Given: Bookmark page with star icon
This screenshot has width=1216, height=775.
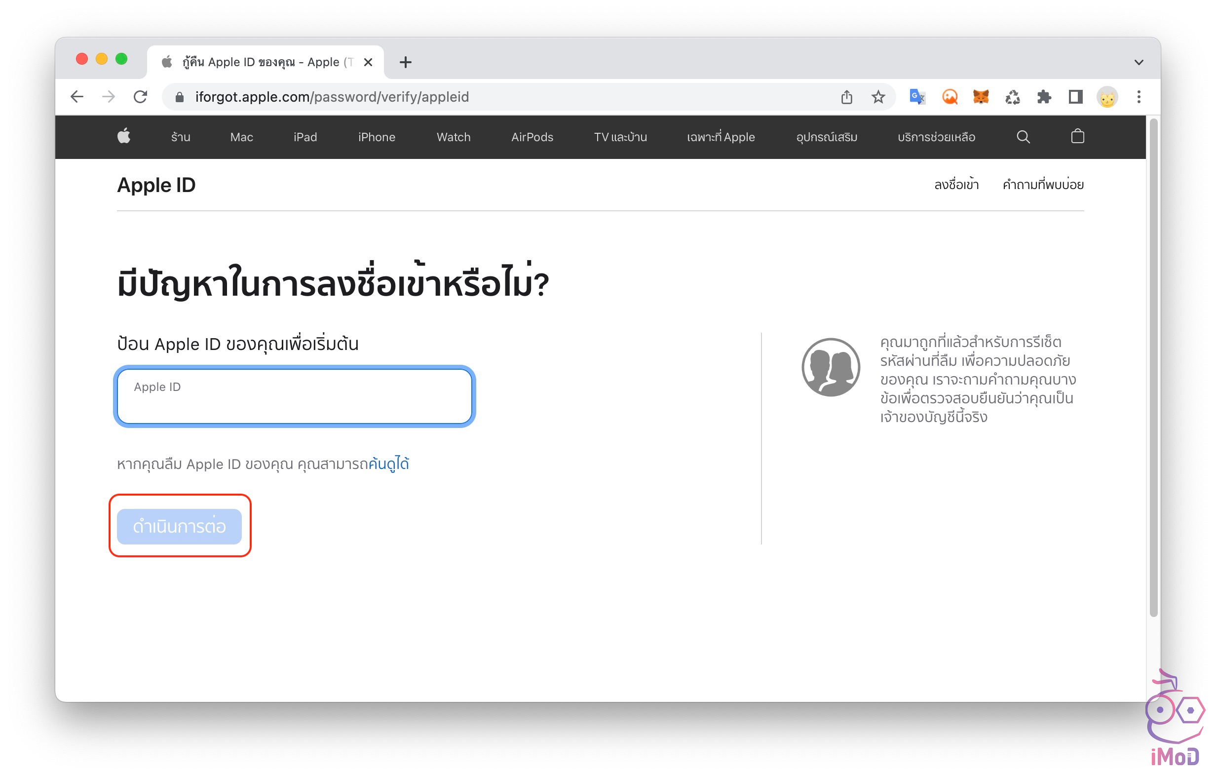Looking at the screenshot, I should [x=878, y=96].
